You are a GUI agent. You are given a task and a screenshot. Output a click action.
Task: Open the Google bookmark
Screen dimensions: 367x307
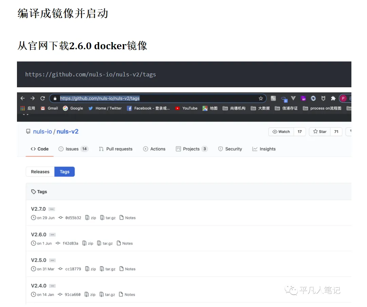(73, 108)
